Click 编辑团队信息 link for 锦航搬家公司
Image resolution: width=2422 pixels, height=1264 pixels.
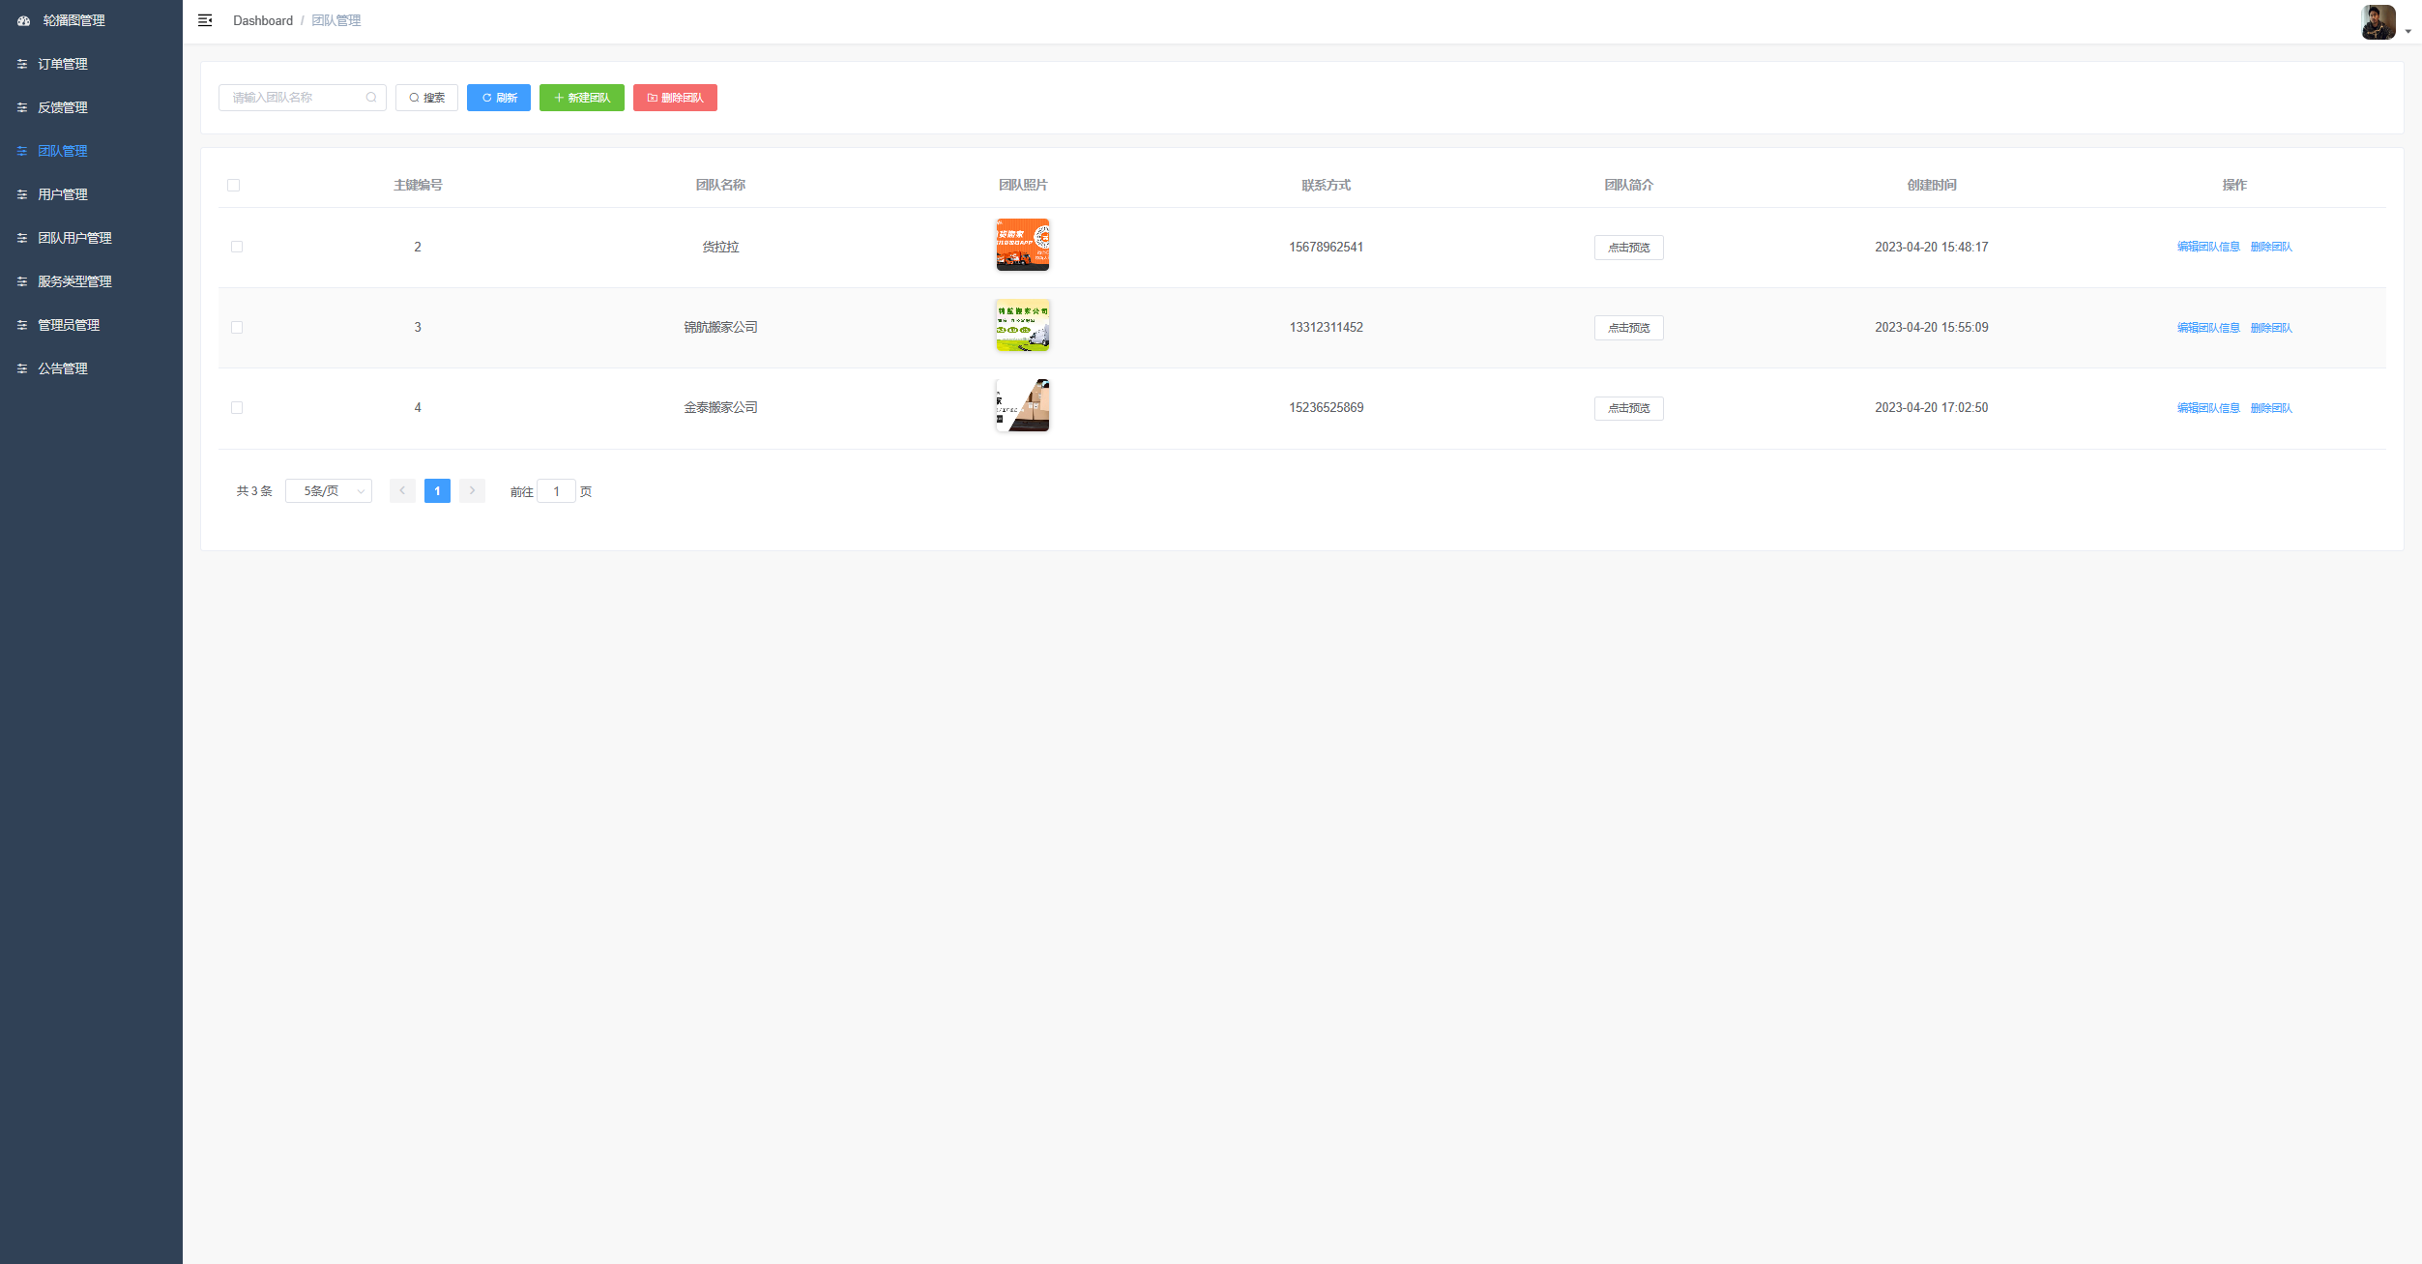(2207, 328)
